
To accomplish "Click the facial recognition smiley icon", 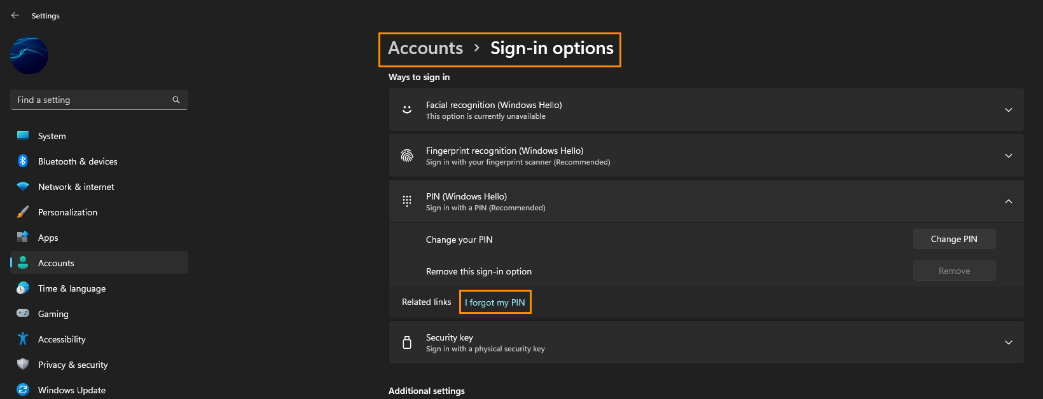I will tap(407, 110).
